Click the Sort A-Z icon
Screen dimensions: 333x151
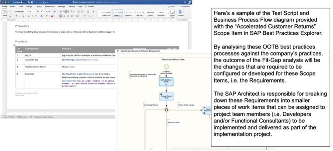(x=88, y=11)
